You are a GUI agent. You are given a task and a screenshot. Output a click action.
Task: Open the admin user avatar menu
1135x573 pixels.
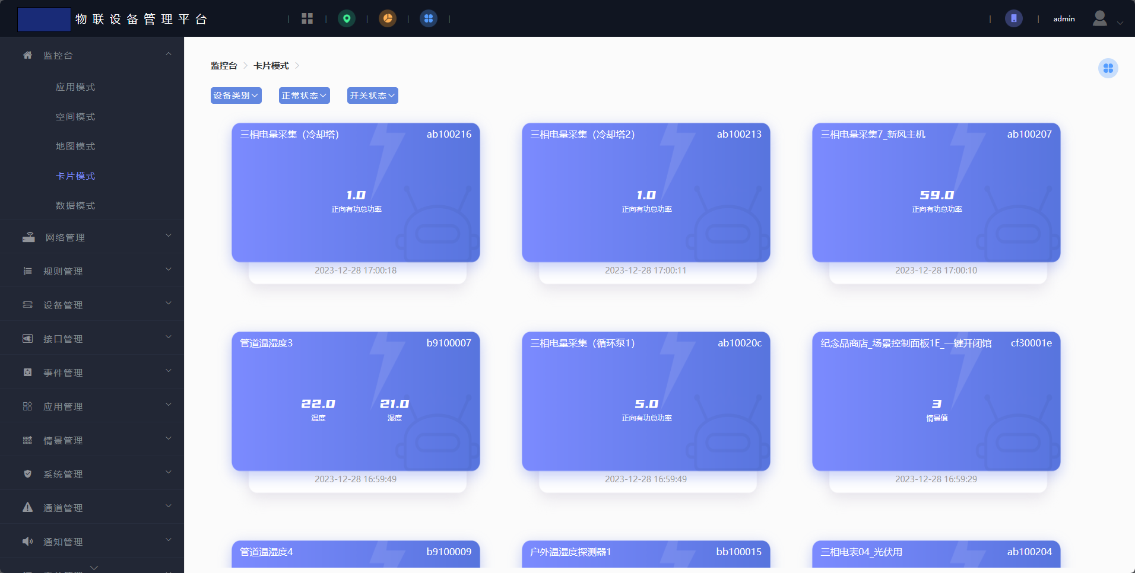pyautogui.click(x=1100, y=19)
